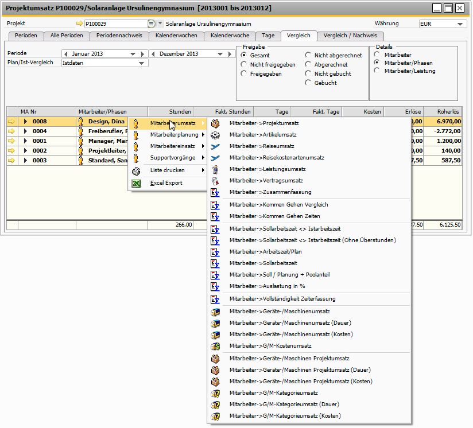
Task: Click the person icon of Projektleiter row
Action: click(x=80, y=150)
